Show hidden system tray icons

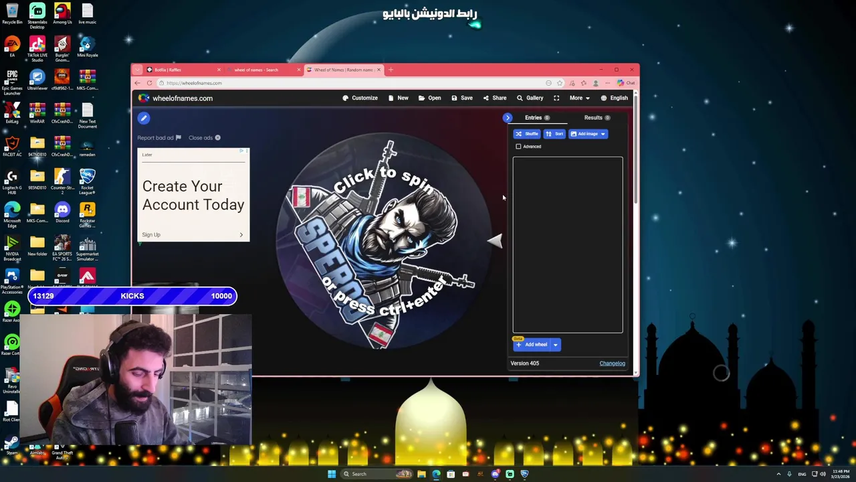click(778, 474)
